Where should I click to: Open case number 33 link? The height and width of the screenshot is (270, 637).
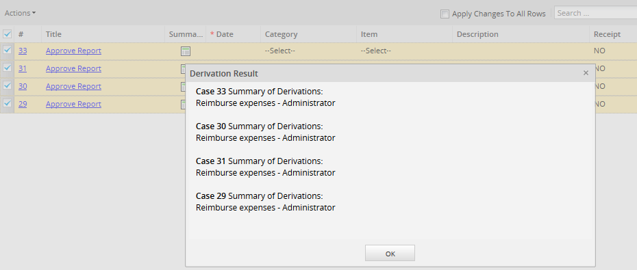coord(23,51)
